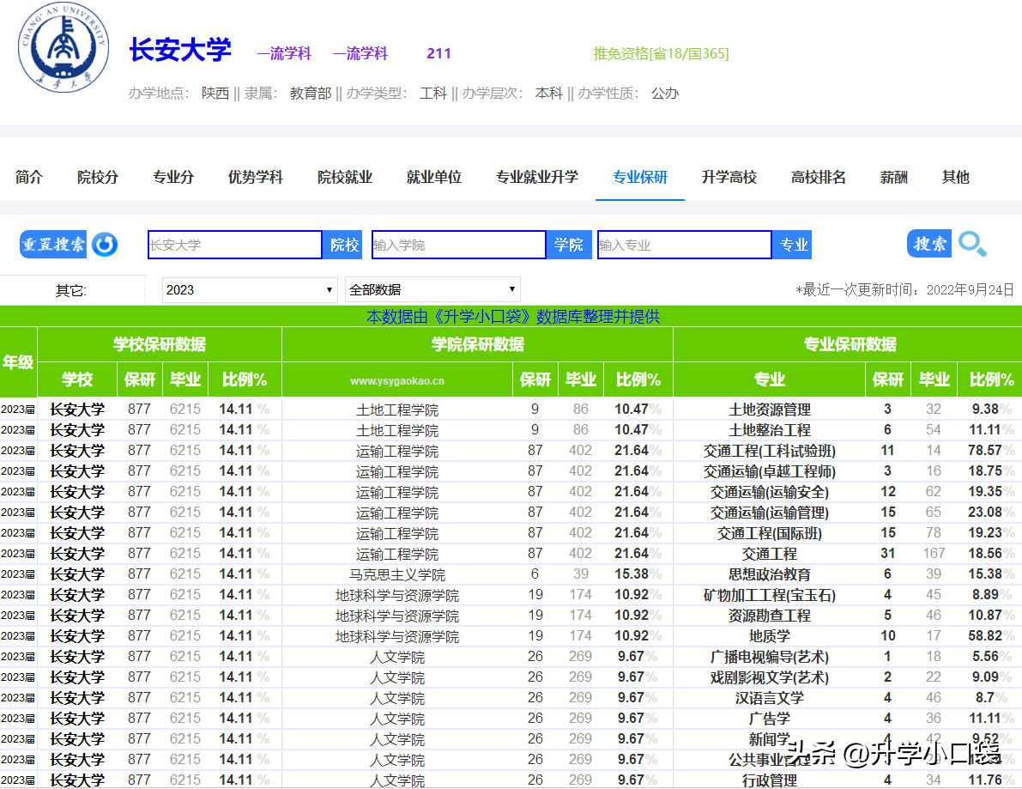
Task: Click the 长安大学 title link
Action: (180, 50)
